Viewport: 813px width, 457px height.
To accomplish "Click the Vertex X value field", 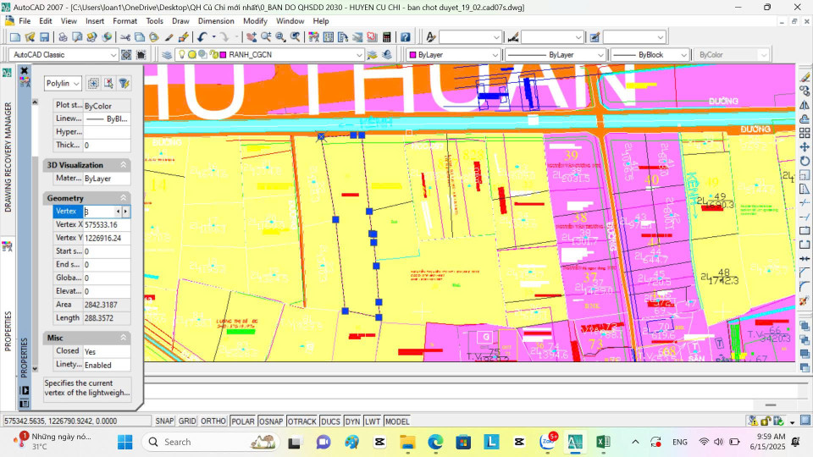I will [x=107, y=225].
